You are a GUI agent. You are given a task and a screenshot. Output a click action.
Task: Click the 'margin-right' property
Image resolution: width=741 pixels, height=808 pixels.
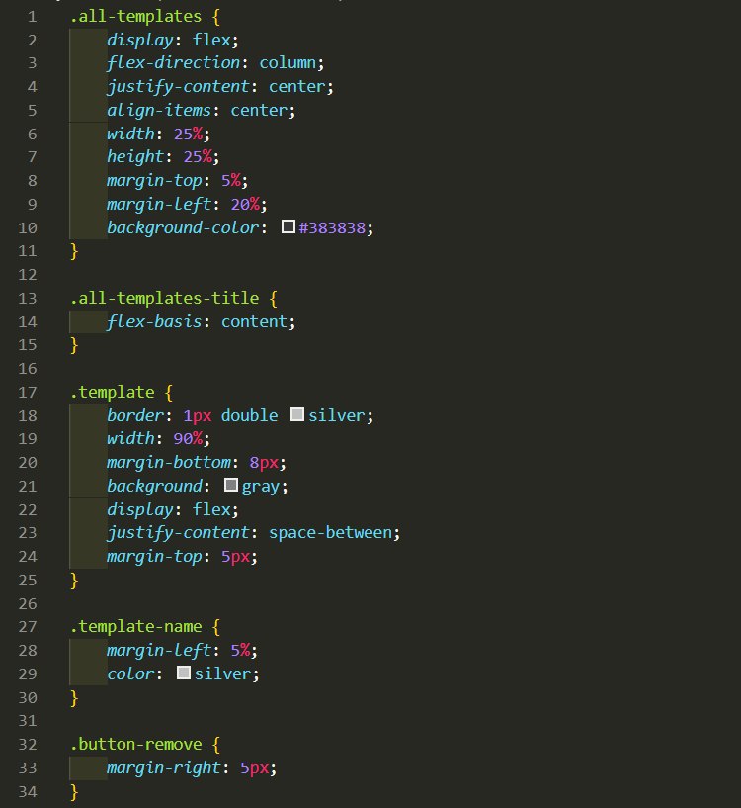point(164,767)
